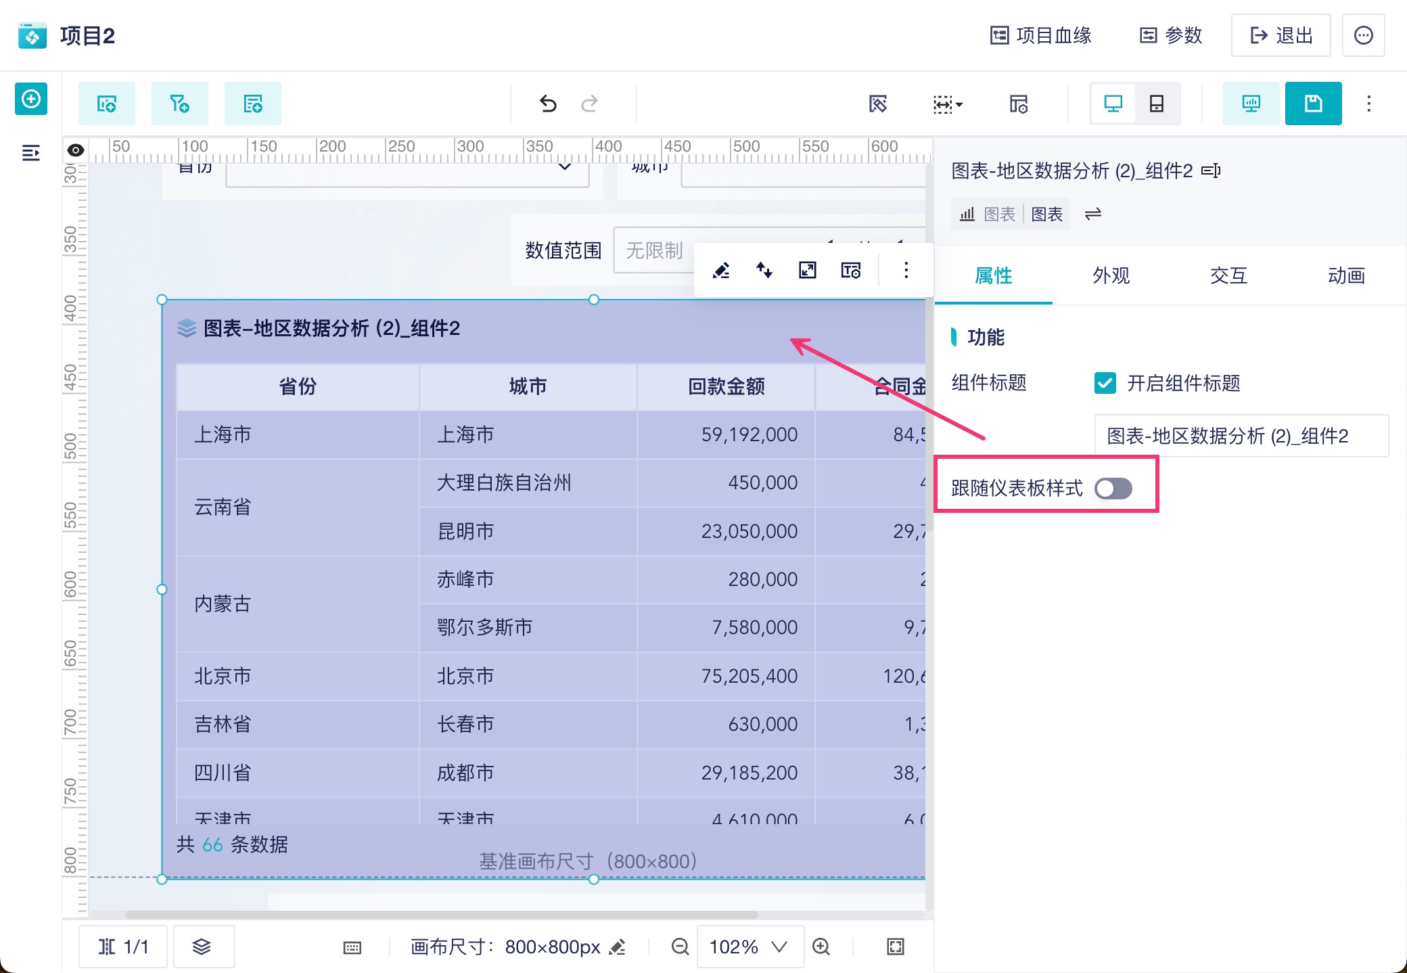1407x973 pixels.
Task: Switch to the 外观 tab
Action: (1111, 275)
